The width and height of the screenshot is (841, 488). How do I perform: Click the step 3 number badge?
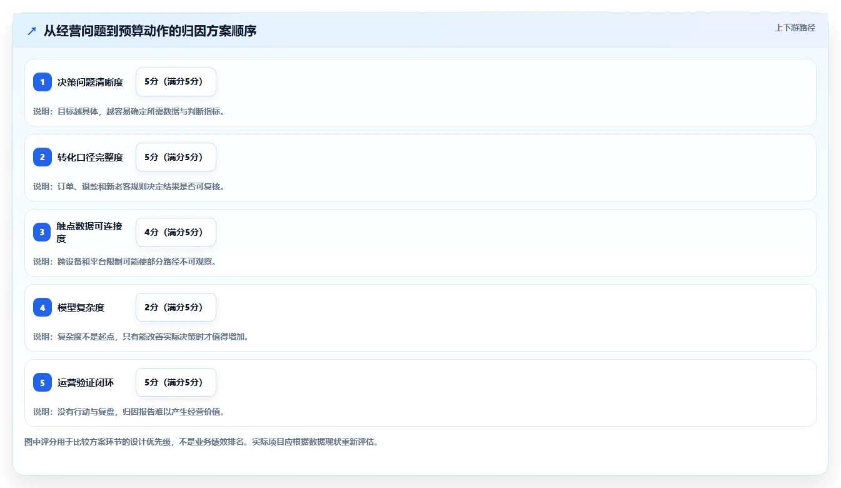[43, 232]
